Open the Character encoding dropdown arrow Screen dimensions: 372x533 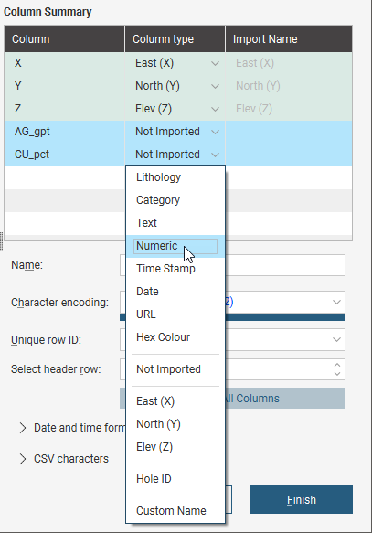(336, 302)
